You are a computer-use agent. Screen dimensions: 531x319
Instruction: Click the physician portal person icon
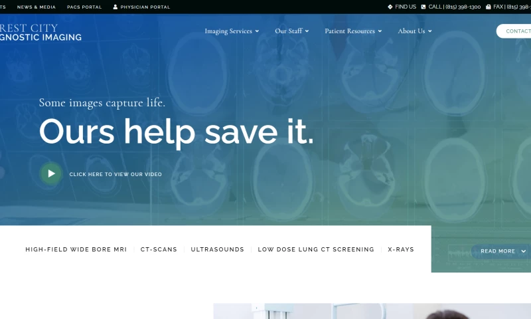tap(115, 7)
